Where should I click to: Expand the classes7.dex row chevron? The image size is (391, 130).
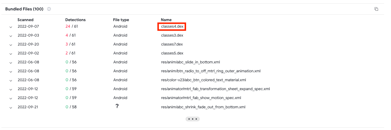pos(11,45)
